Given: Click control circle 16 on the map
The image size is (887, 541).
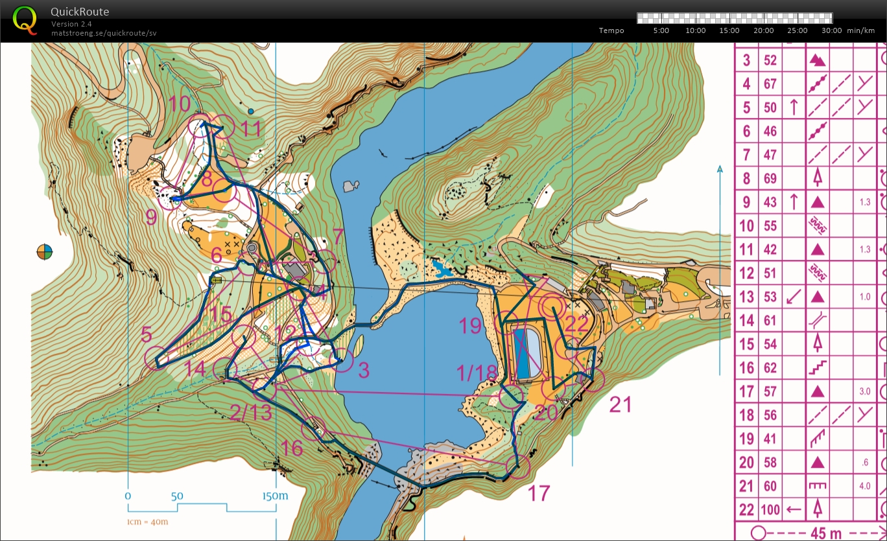Looking at the screenshot, I should click(314, 429).
